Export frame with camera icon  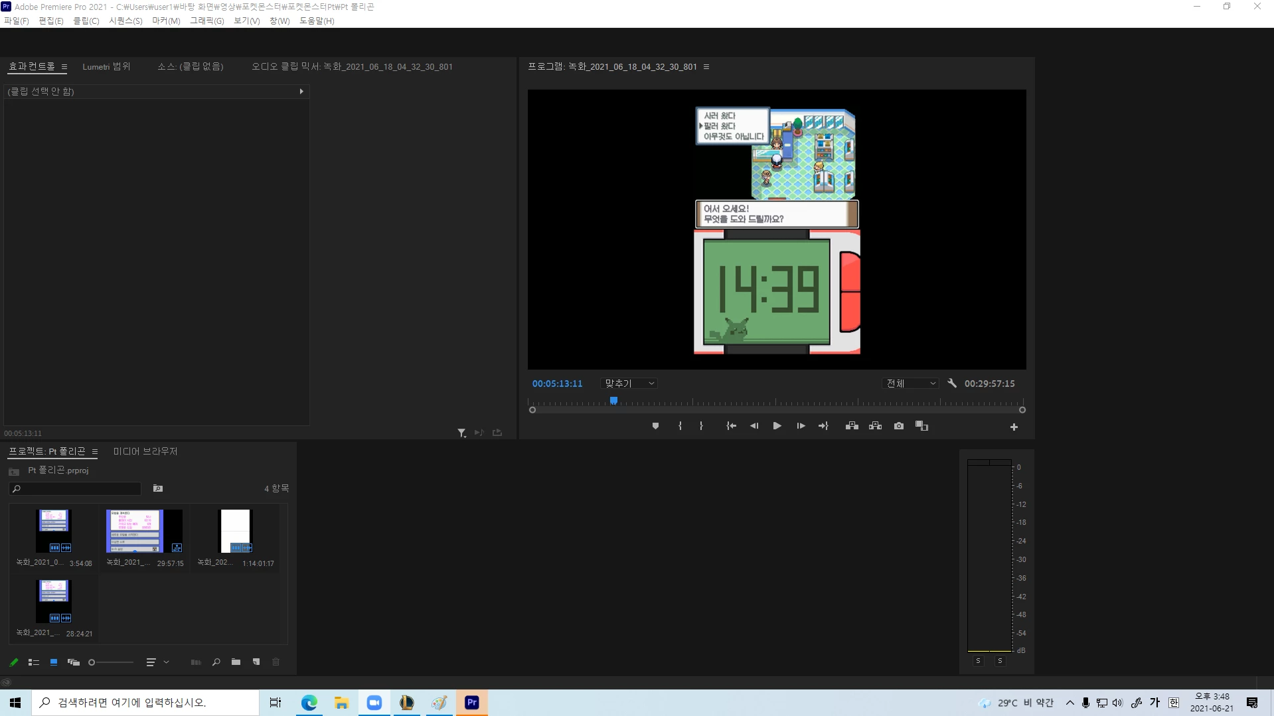[899, 426]
